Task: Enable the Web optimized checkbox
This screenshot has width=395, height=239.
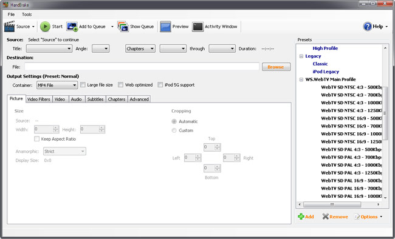Action: pyautogui.click(x=121, y=85)
